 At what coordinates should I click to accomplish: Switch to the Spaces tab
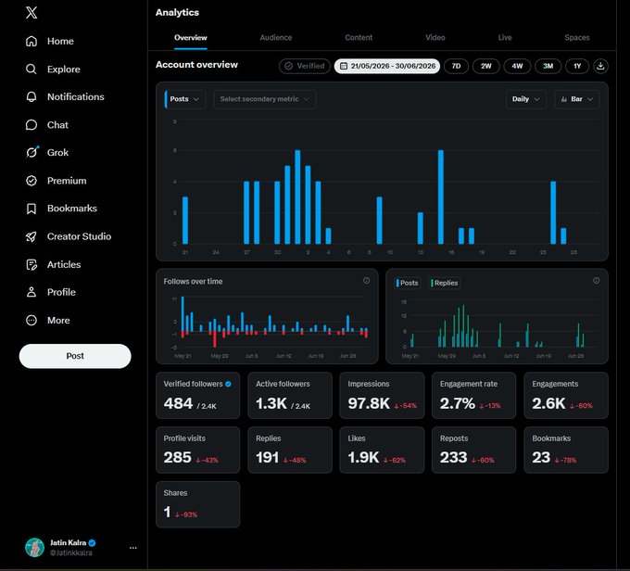[576, 38]
